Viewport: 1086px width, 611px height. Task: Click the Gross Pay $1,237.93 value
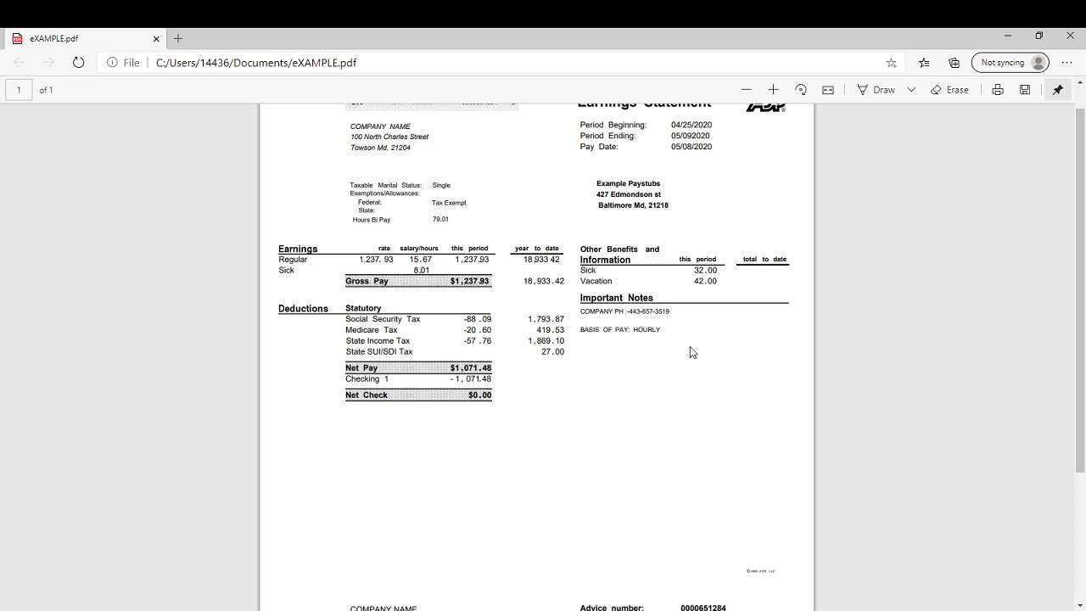coord(470,281)
